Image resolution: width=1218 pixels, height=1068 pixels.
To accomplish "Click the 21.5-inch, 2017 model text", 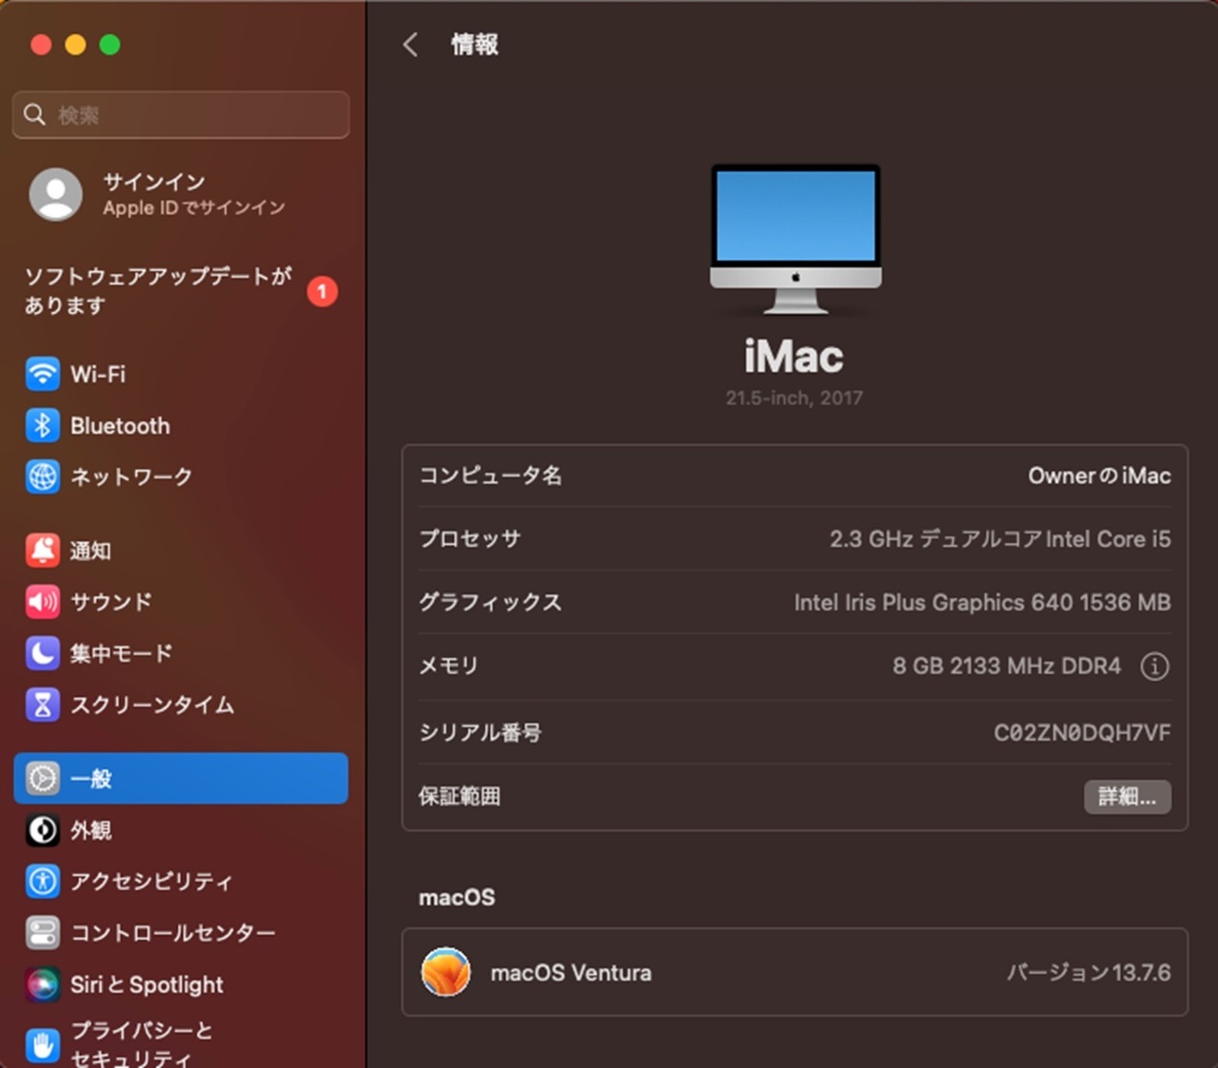I will [795, 398].
